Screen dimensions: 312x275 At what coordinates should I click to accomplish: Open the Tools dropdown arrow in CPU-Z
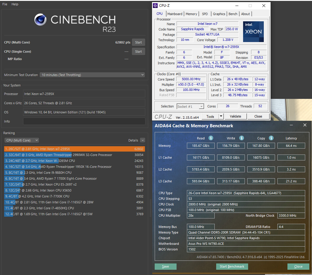(221, 116)
